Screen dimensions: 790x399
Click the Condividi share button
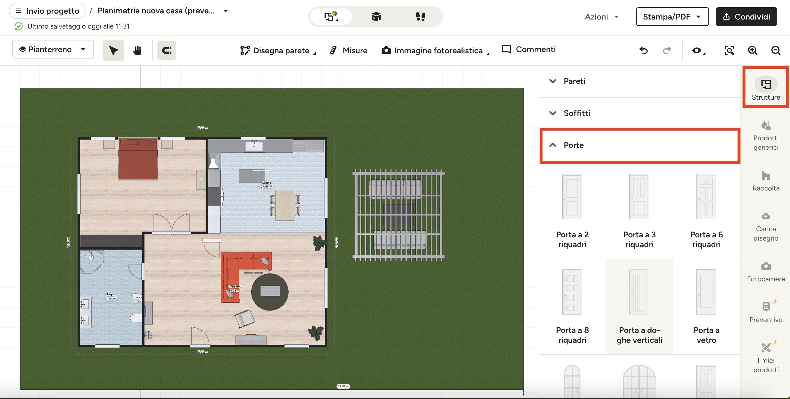tap(747, 17)
